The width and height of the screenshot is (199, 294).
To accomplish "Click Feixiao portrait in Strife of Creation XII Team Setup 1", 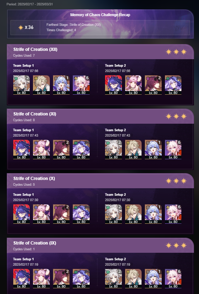I will pos(22,85).
